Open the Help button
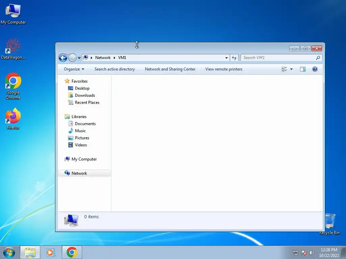Image resolution: width=346 pixels, height=259 pixels. point(315,69)
